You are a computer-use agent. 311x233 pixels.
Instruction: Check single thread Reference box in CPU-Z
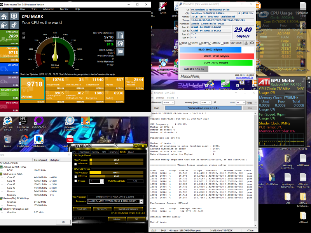pos(75,164)
